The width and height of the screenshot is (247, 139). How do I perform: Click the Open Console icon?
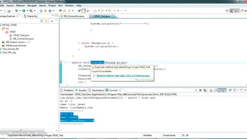242,90
